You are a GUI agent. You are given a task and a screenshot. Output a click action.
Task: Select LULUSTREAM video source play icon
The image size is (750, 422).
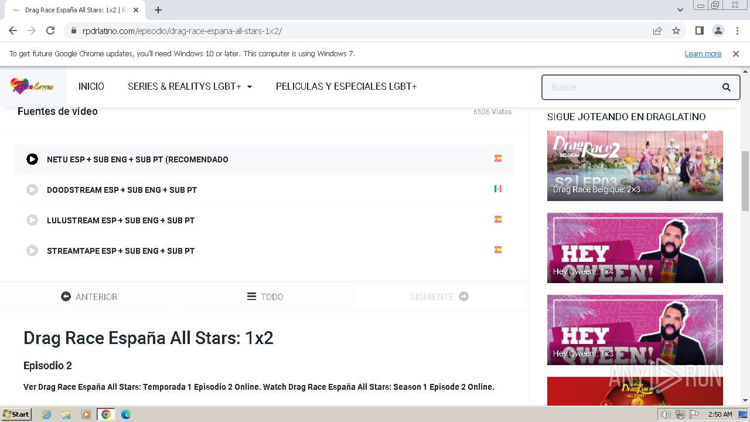32,220
